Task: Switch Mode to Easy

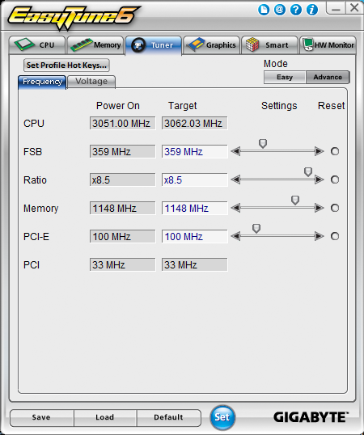Action: 285,77
